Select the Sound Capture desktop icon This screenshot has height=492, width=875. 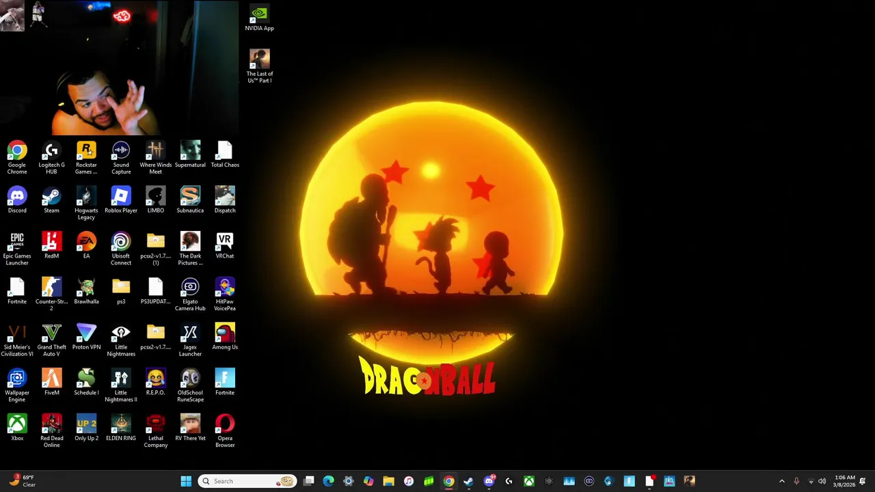[121, 157]
